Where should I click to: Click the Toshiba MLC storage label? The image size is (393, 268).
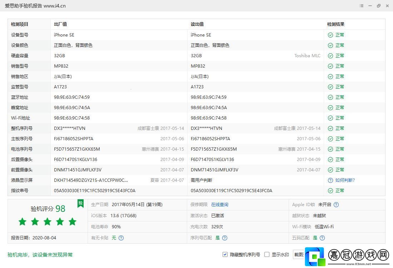tap(307, 56)
